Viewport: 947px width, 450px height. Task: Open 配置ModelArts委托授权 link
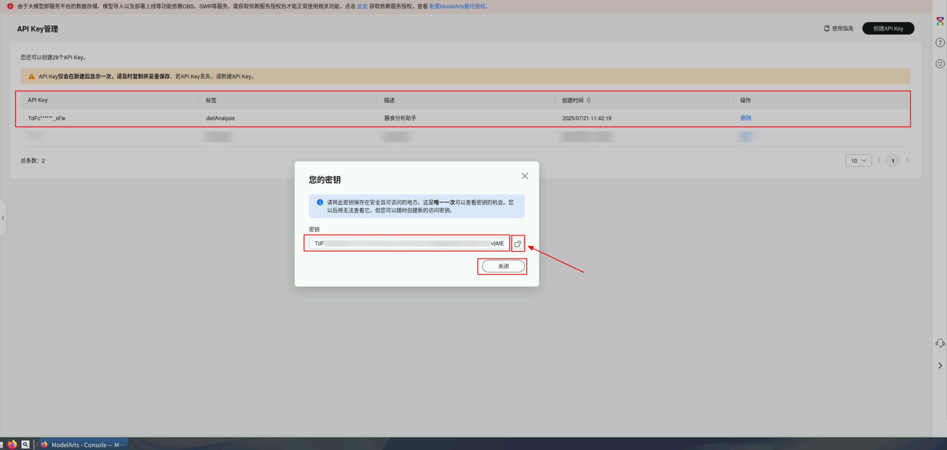tap(458, 6)
